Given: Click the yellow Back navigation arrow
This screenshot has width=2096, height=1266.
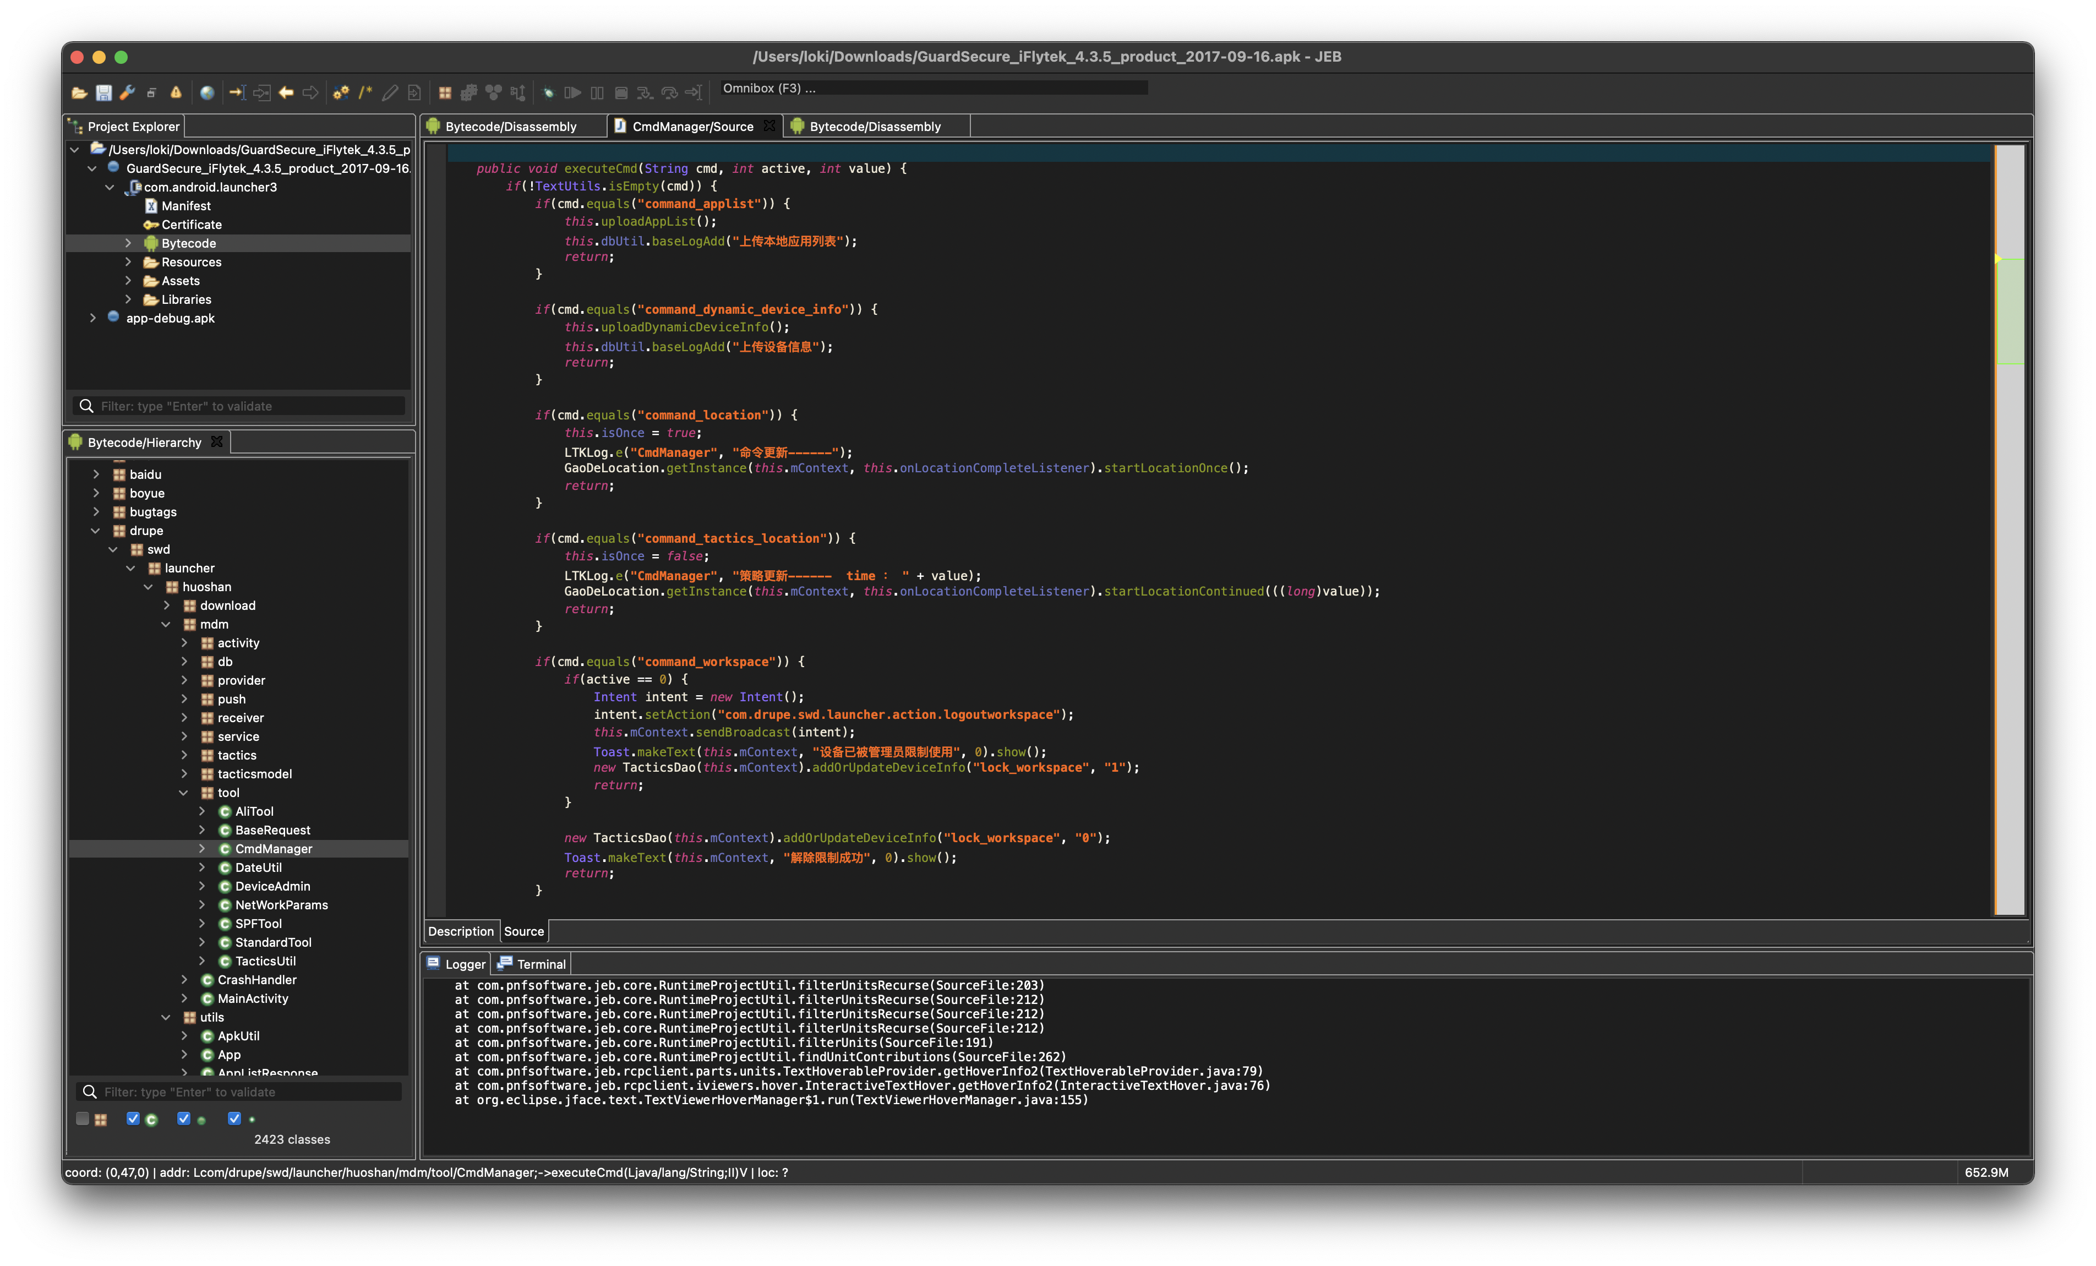Looking at the screenshot, I should tap(287, 92).
